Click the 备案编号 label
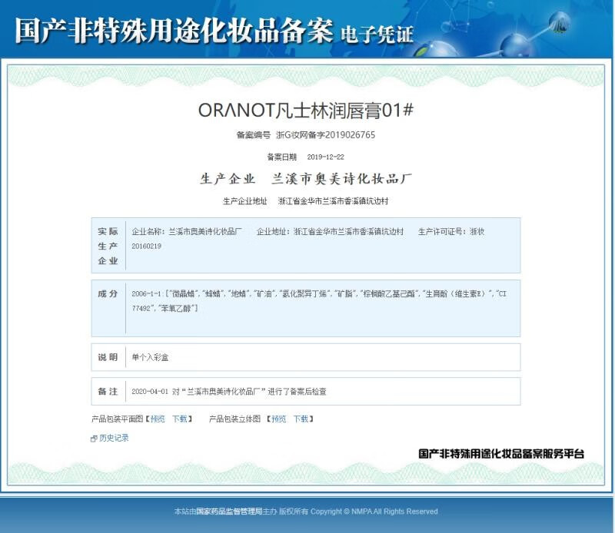Screen dimensions: 615x533 (254, 135)
